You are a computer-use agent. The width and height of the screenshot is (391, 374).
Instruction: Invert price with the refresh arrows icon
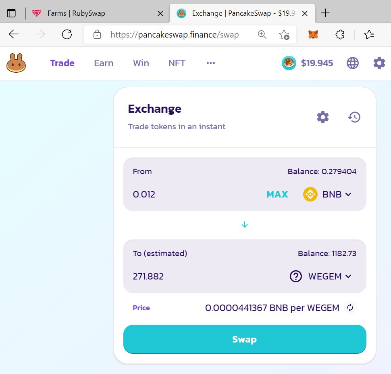click(x=350, y=308)
